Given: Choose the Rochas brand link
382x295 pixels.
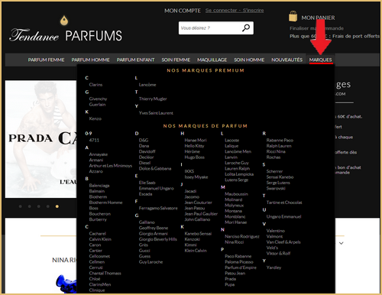Looking at the screenshot, I should coord(274,157).
